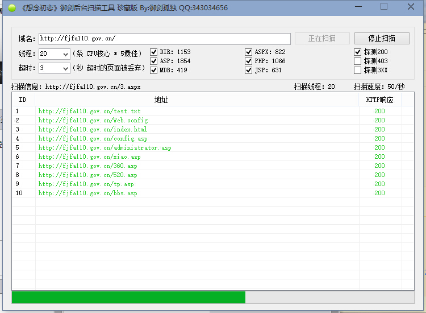Close the scanner window
Viewport: 426px width, 313px height.
(x=411, y=6)
